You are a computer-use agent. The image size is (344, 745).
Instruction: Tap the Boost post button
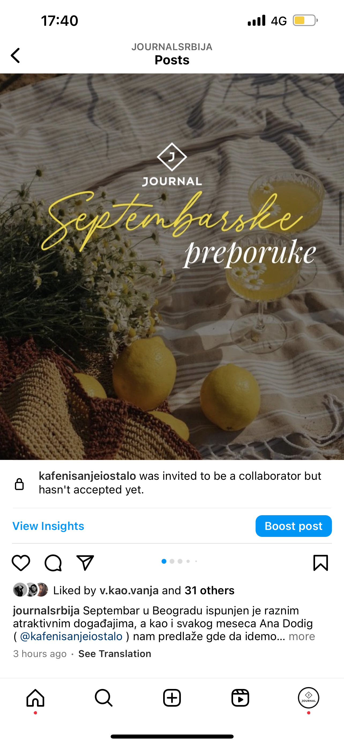[293, 526]
